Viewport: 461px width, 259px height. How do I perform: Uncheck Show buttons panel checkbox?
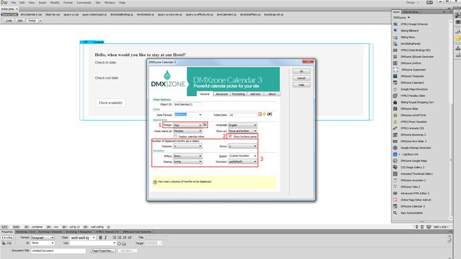(x=230, y=136)
